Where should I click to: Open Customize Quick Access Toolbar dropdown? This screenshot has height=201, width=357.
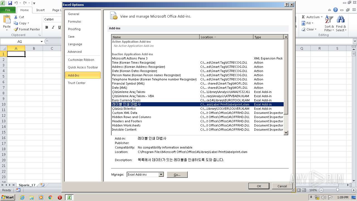tap(34, 3)
